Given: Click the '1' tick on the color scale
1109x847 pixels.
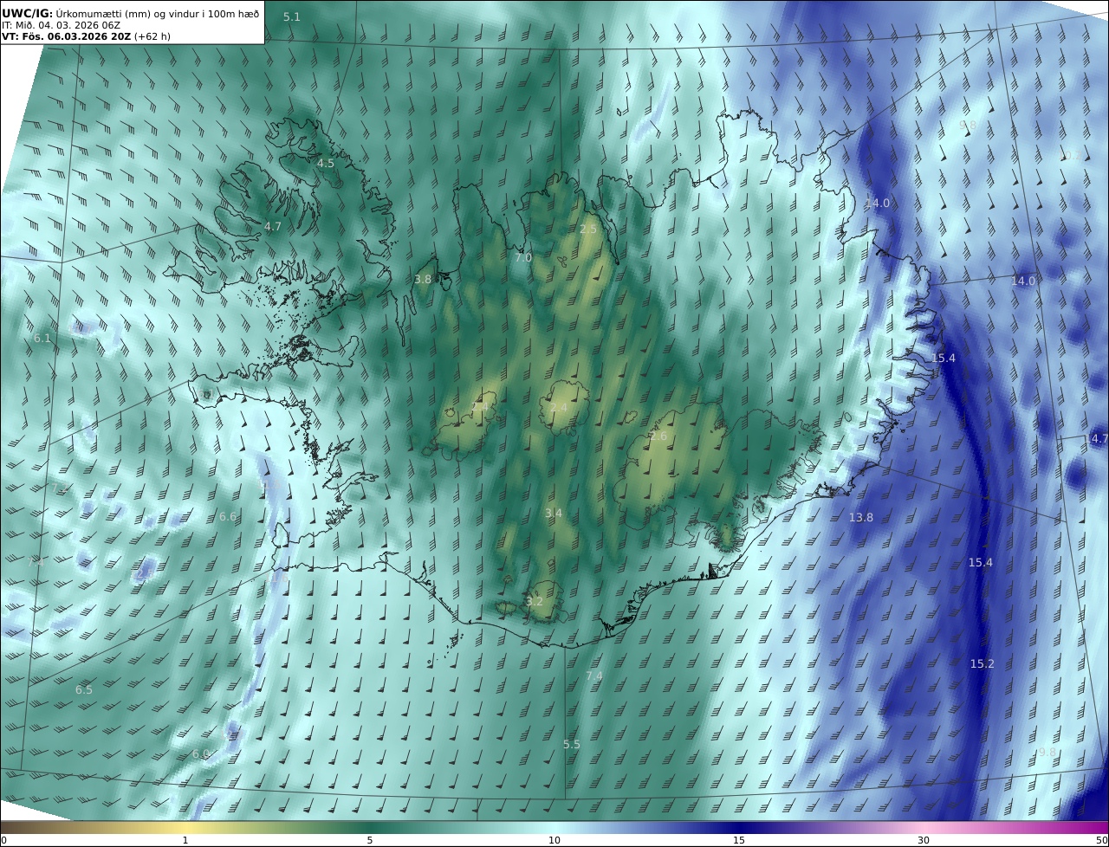Looking at the screenshot, I should pyautogui.click(x=185, y=841).
